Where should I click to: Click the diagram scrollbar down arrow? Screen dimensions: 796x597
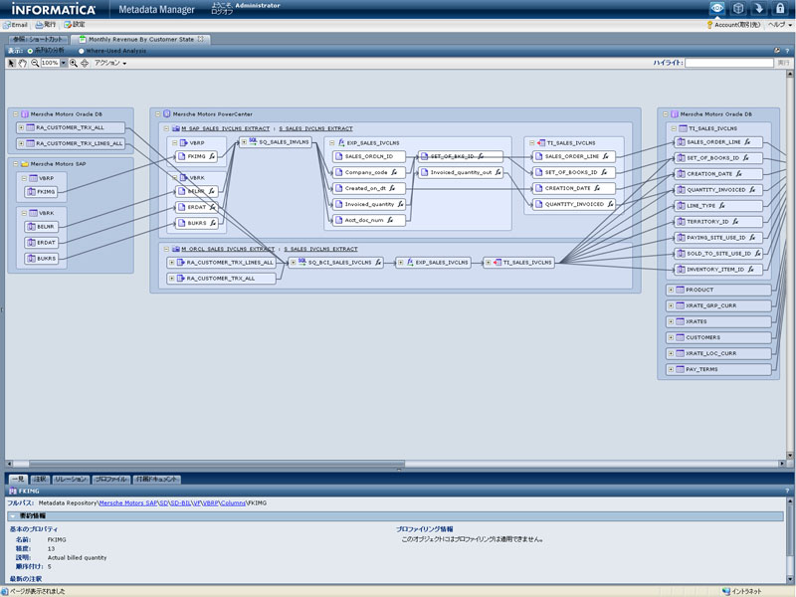(789, 456)
